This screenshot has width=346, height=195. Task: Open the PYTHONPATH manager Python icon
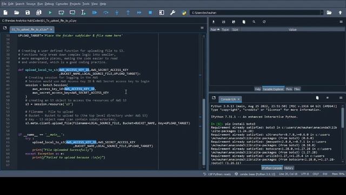184,12
